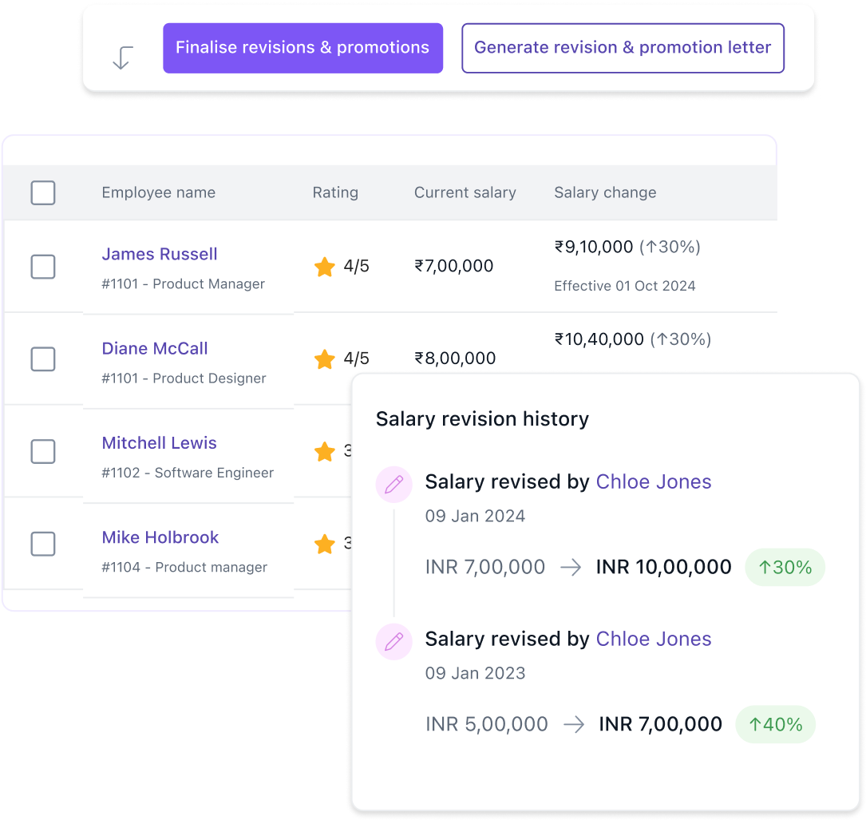Image resolution: width=866 pixels, height=820 pixels.
Task: Click the #1101 - Product Manager subtitle
Action: [184, 283]
